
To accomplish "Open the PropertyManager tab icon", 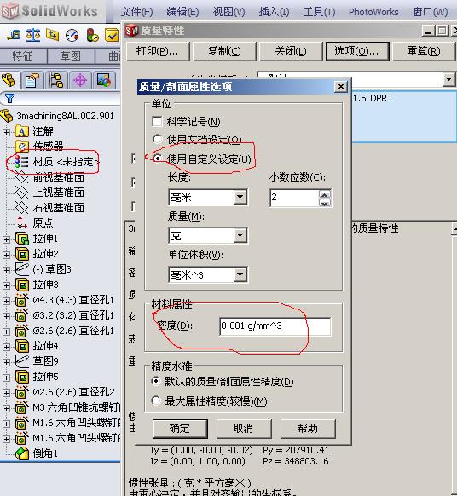I will point(32,80).
